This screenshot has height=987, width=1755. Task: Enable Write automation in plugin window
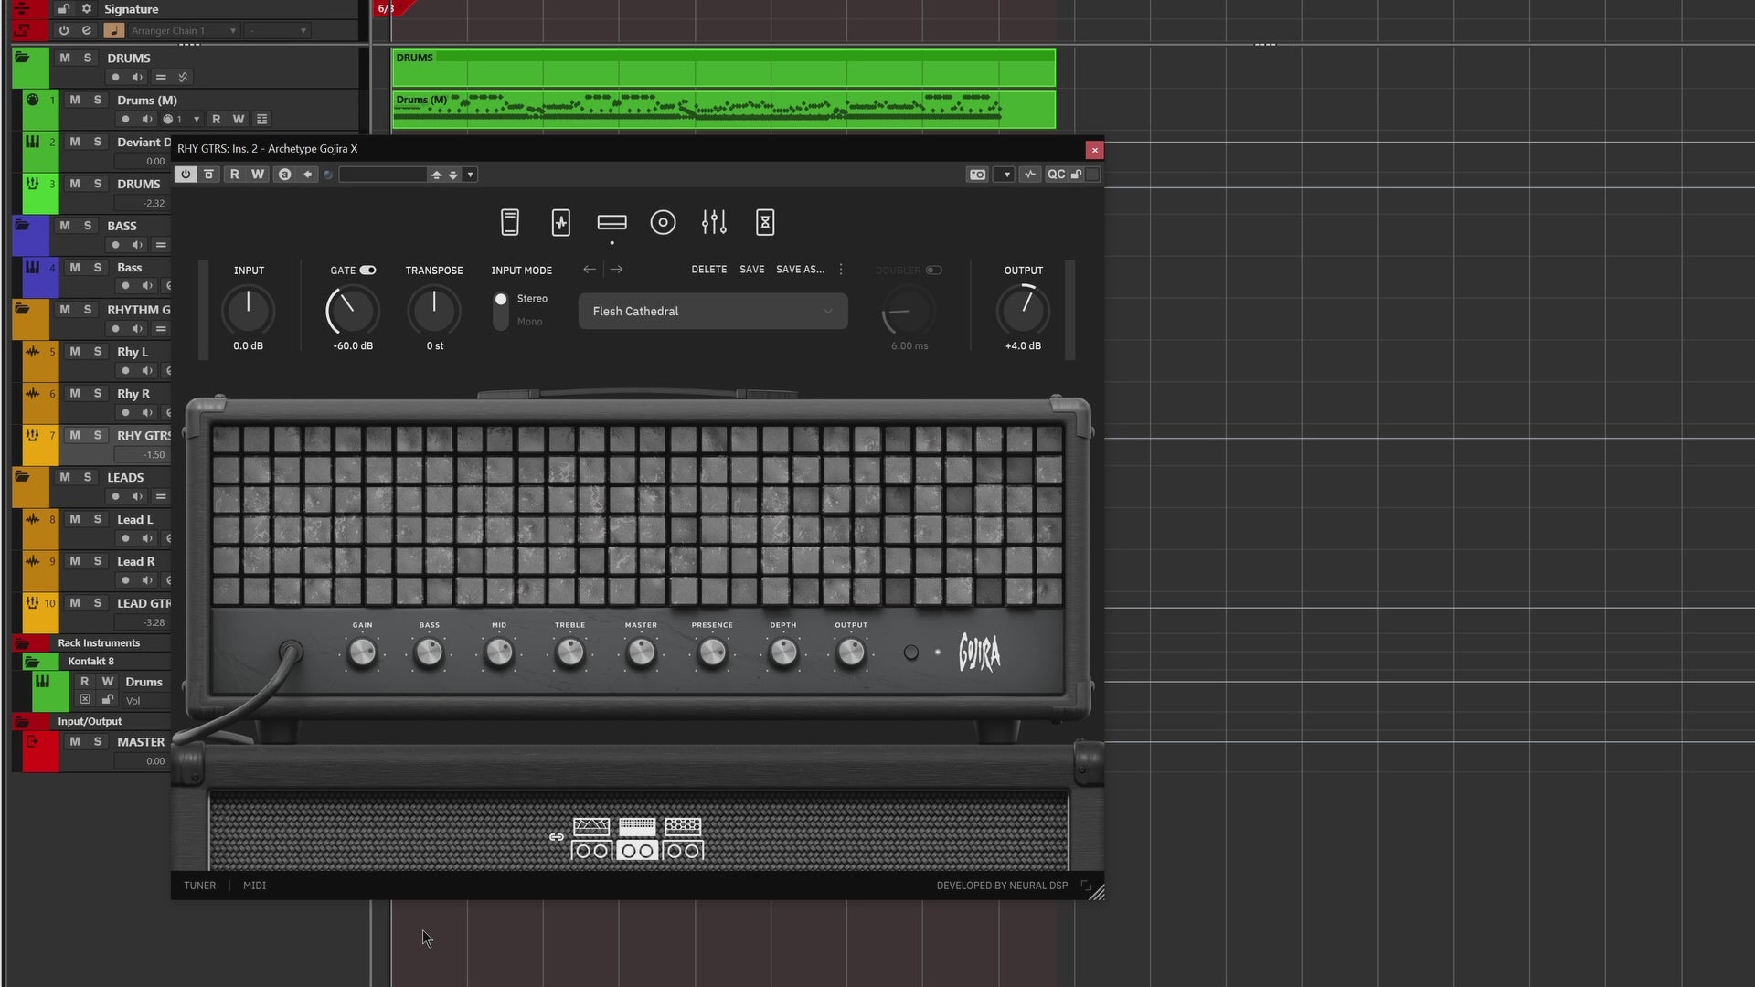258,175
